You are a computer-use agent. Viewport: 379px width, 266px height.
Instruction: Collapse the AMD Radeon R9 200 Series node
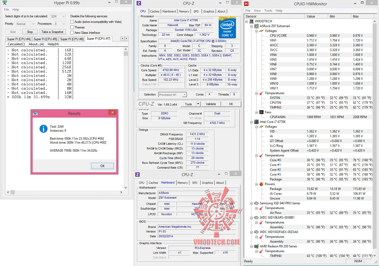252,246
